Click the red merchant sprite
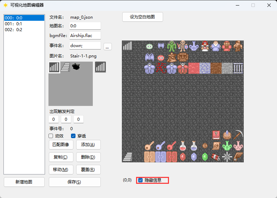The image size is (277, 198). (x=227, y=46)
